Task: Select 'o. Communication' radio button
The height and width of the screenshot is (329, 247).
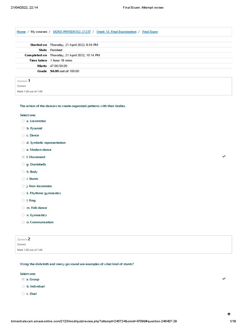Action: 23,222
